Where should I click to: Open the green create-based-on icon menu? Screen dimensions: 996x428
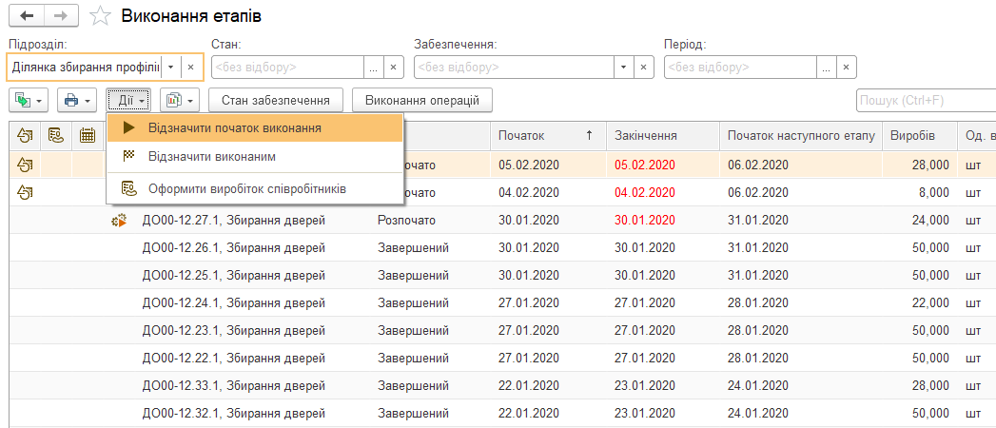(28, 100)
